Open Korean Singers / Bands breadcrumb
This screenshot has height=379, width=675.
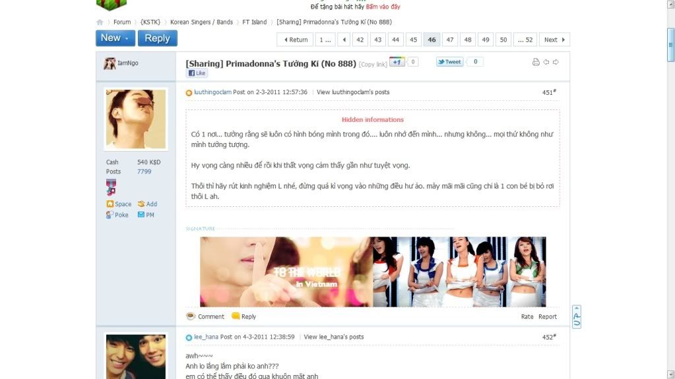pyautogui.click(x=201, y=22)
